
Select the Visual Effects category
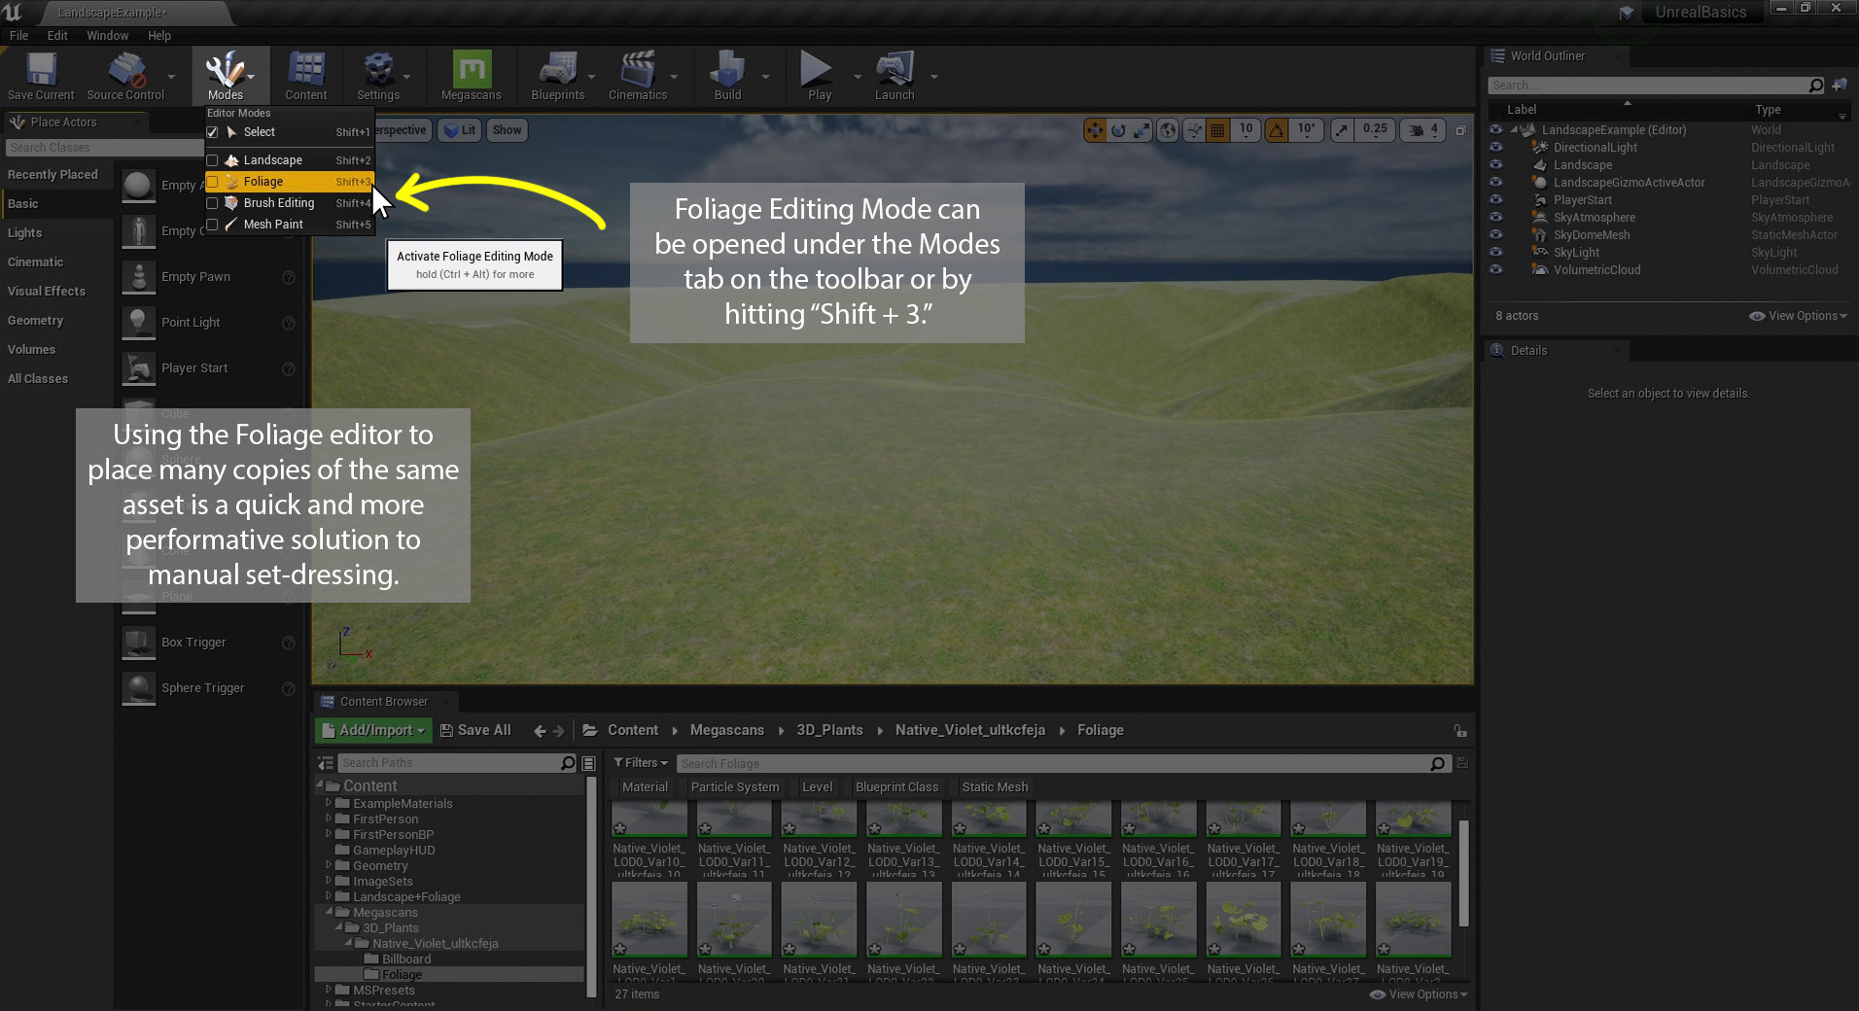pos(47,292)
